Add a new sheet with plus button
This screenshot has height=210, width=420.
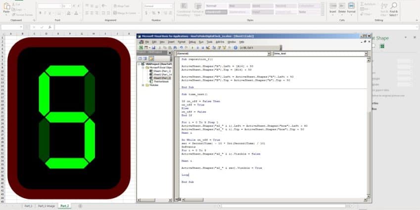click(x=80, y=206)
